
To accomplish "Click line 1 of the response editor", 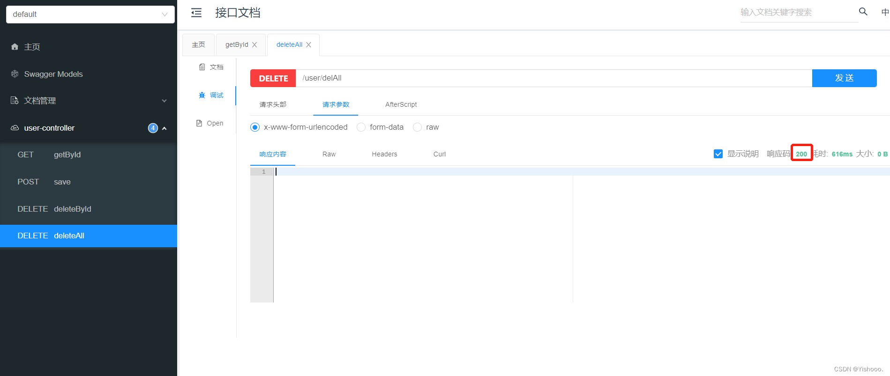I will coord(581,172).
